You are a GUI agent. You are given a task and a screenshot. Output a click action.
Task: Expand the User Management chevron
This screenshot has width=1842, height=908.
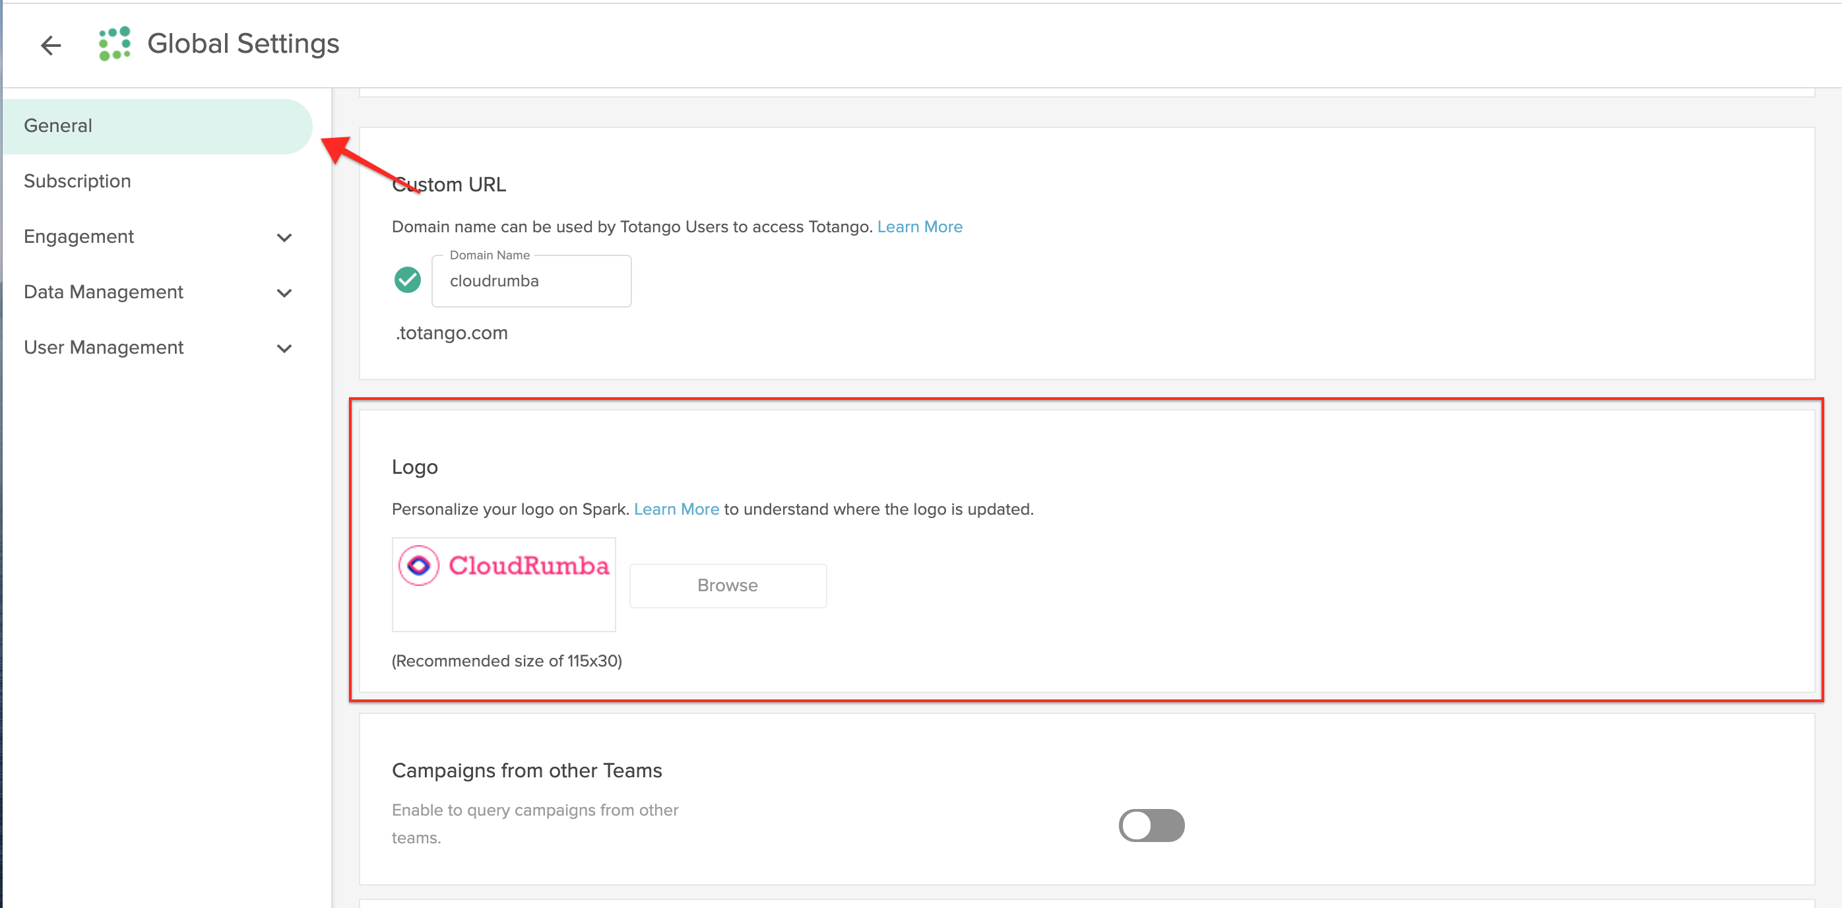(x=284, y=348)
